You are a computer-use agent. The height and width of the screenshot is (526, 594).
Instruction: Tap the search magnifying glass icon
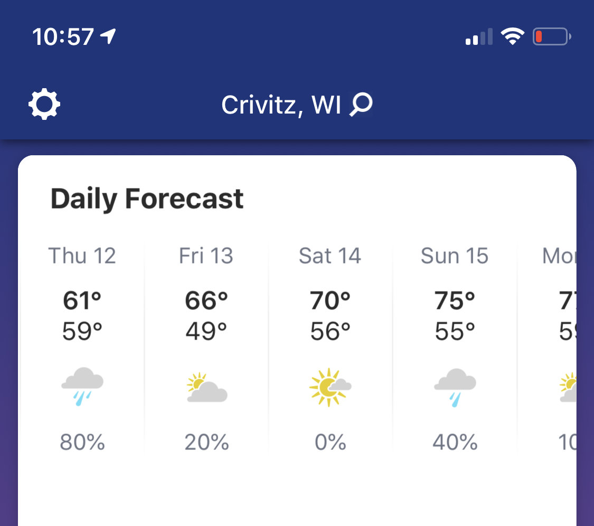tap(361, 104)
